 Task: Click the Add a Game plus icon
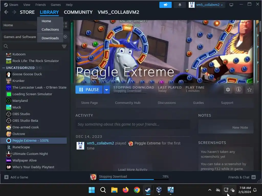click(6, 177)
